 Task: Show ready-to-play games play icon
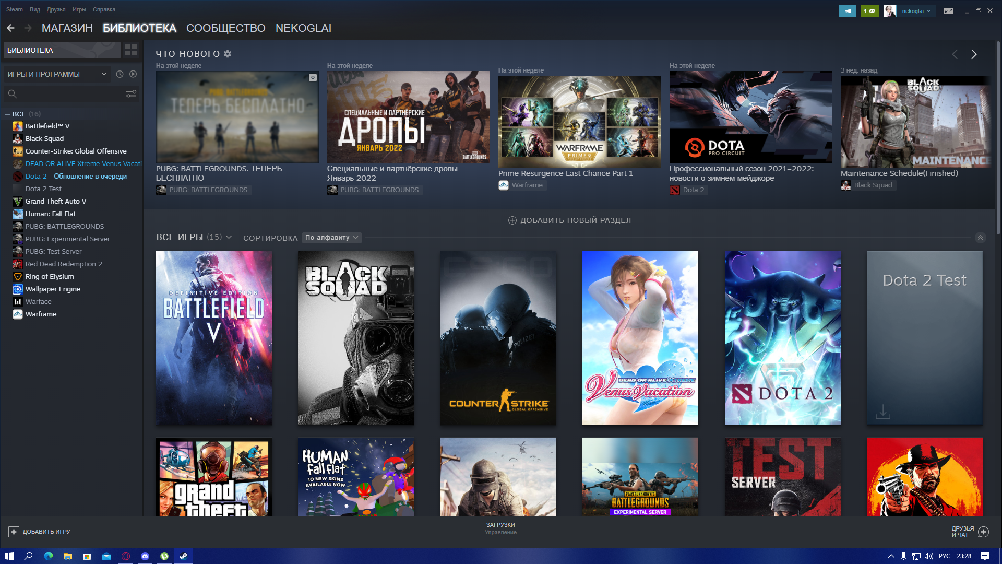[x=133, y=74]
